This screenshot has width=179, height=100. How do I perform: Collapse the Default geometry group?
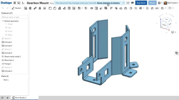(x=3, y=21)
